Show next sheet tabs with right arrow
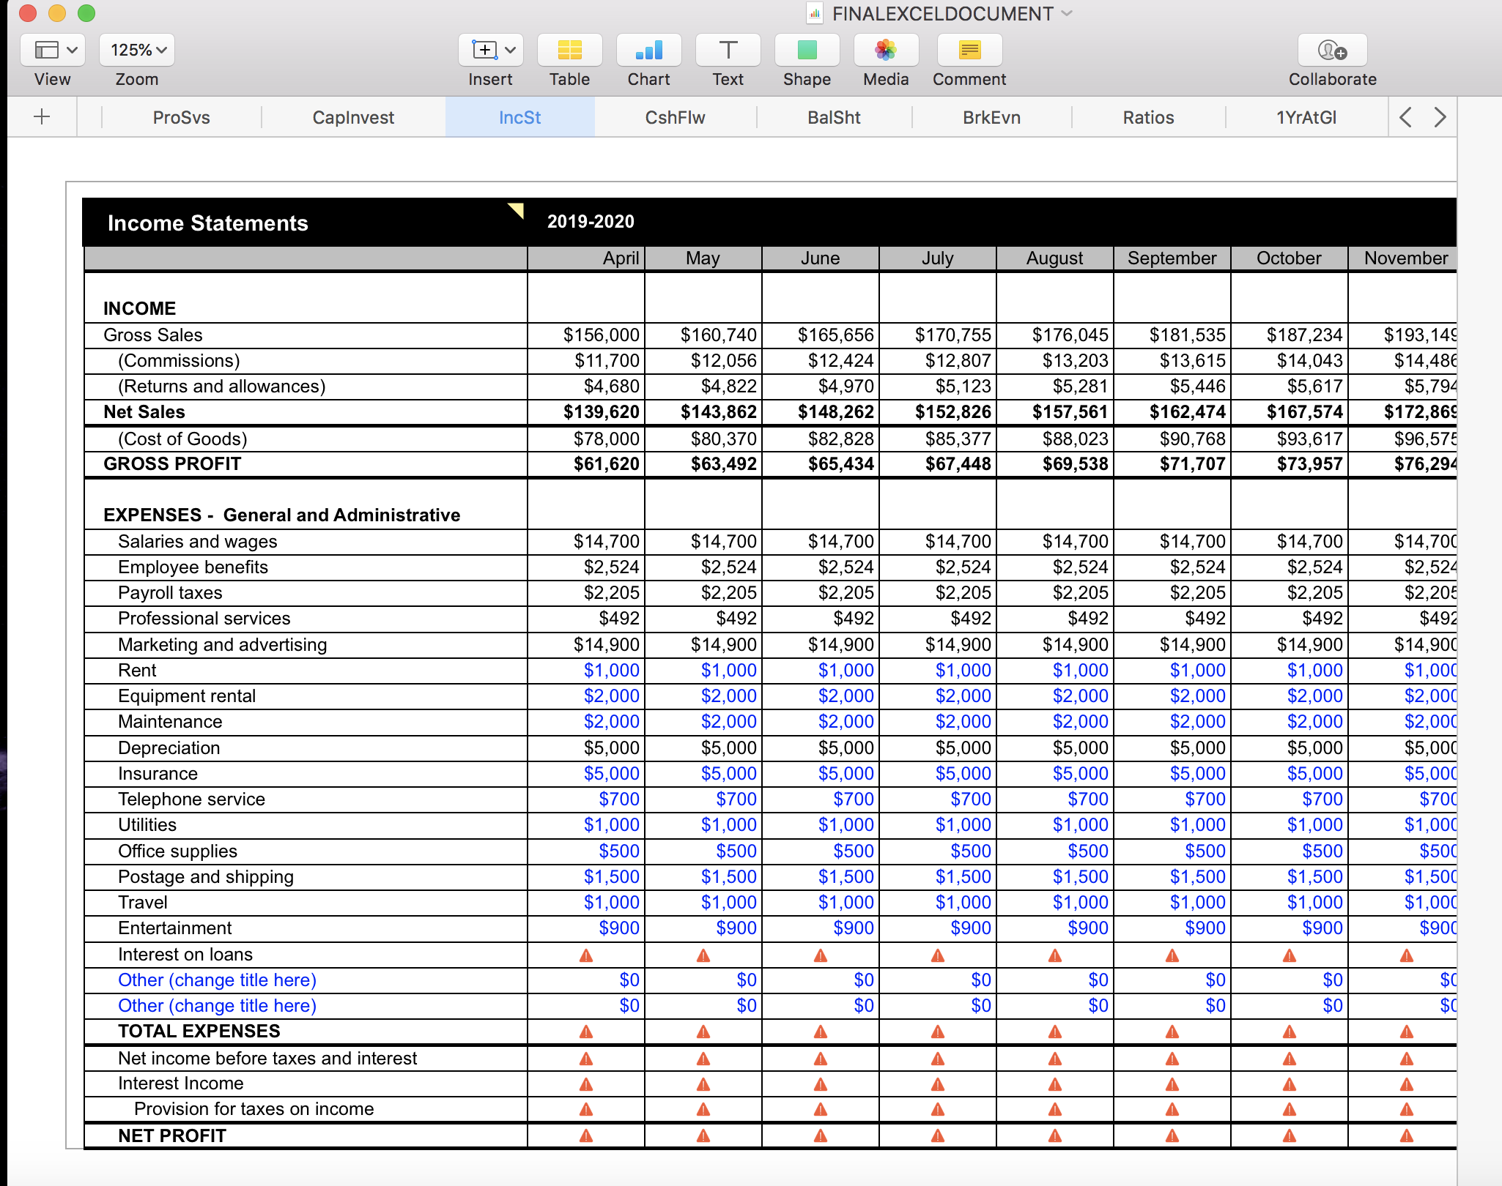The height and width of the screenshot is (1186, 1502). point(1440,117)
